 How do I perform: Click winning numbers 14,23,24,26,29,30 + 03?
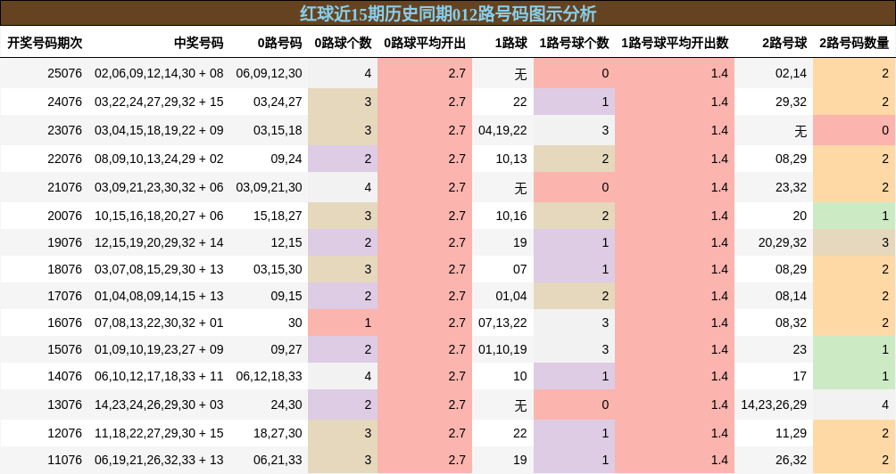pos(159,405)
